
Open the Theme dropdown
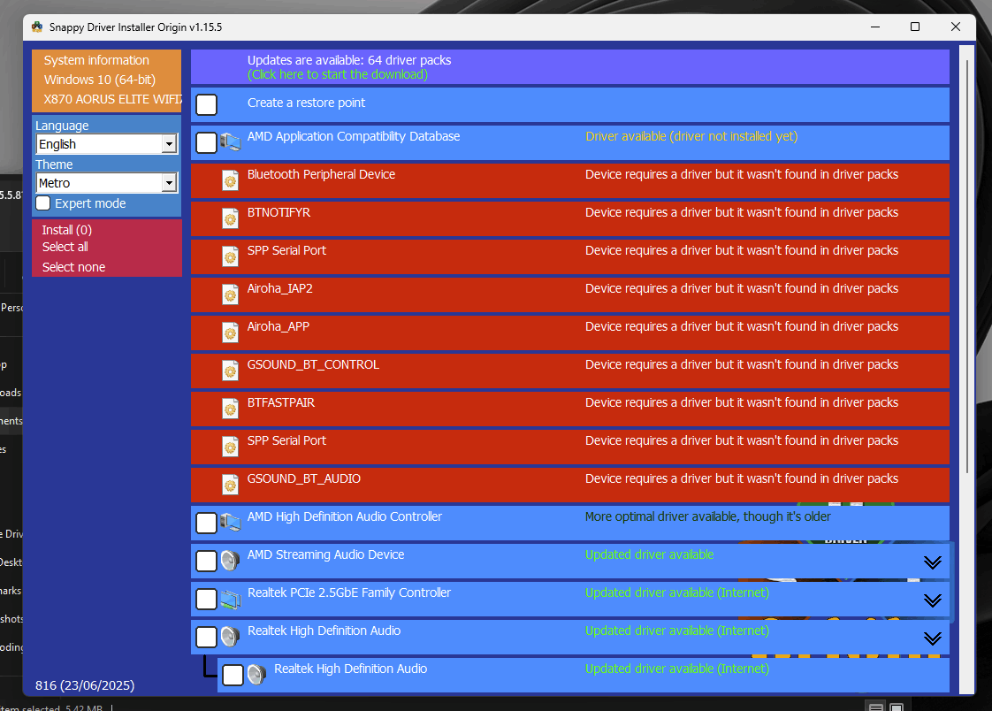171,183
